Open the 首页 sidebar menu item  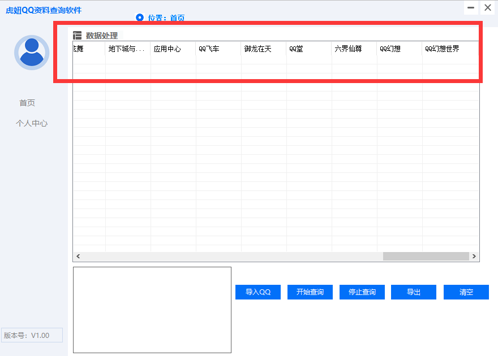[27, 103]
